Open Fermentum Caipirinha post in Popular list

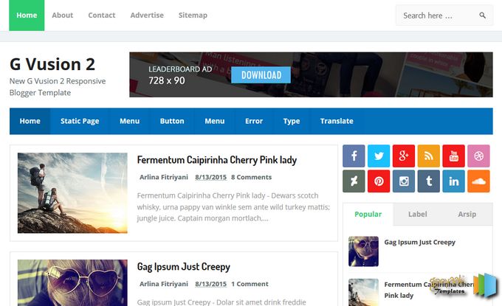click(x=429, y=290)
